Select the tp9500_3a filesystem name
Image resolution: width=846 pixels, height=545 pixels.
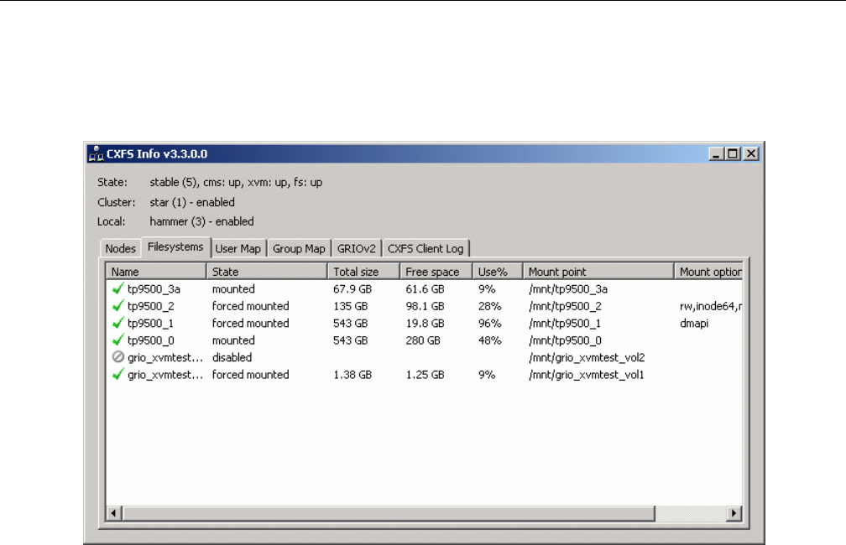[x=154, y=289]
